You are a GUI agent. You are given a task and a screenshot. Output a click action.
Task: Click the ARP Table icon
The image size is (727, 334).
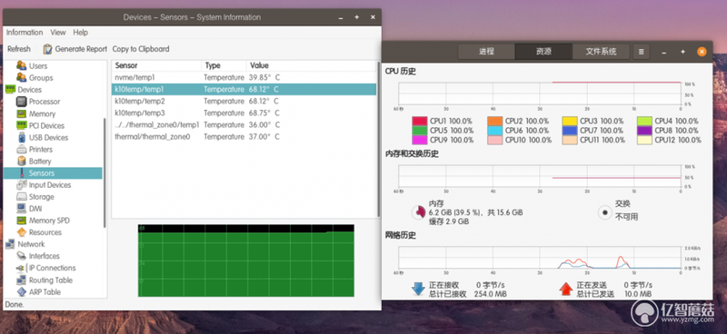(21, 292)
